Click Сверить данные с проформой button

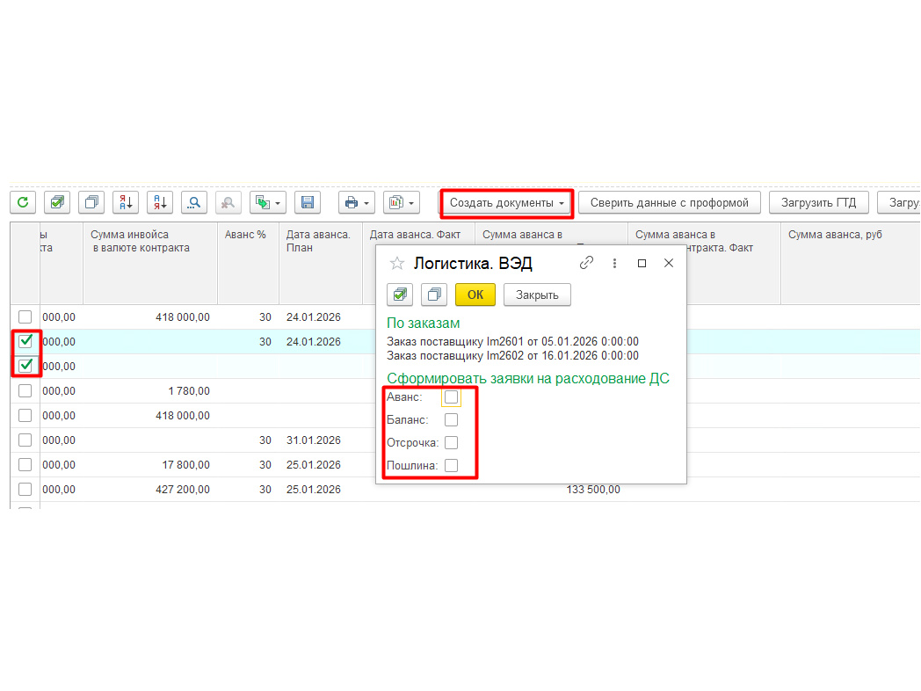point(670,203)
